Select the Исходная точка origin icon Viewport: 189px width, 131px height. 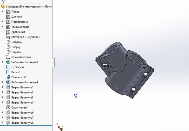tap(8, 57)
